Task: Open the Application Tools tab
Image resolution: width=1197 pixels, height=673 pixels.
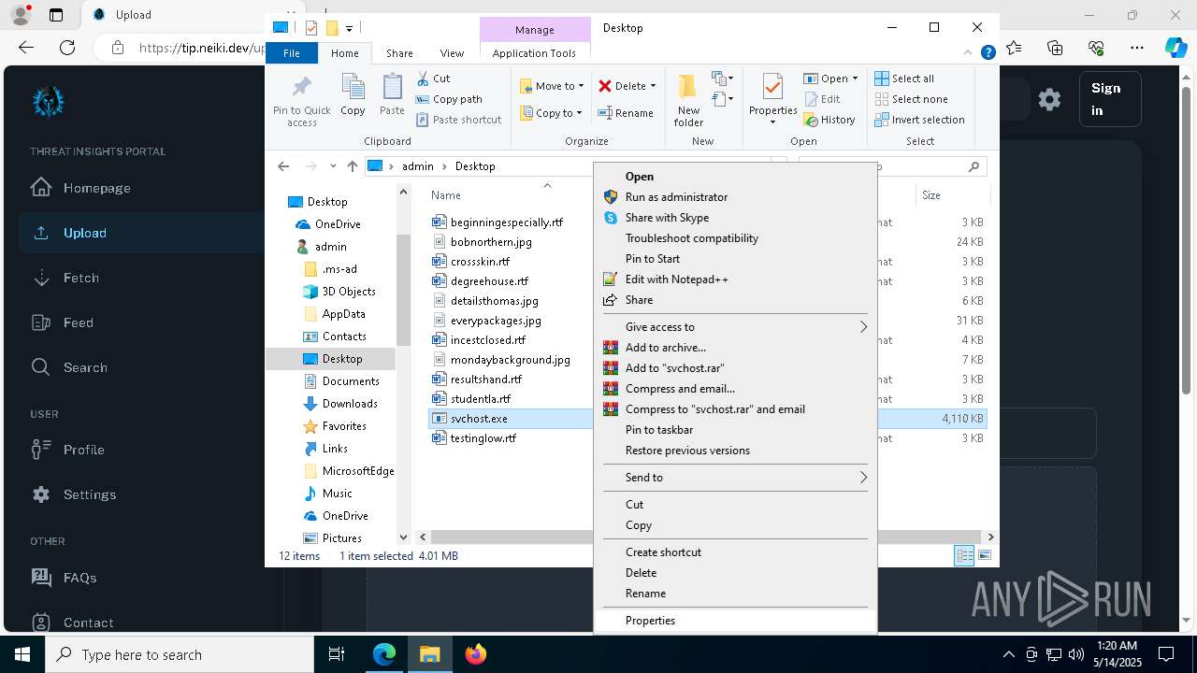Action: pos(534,53)
